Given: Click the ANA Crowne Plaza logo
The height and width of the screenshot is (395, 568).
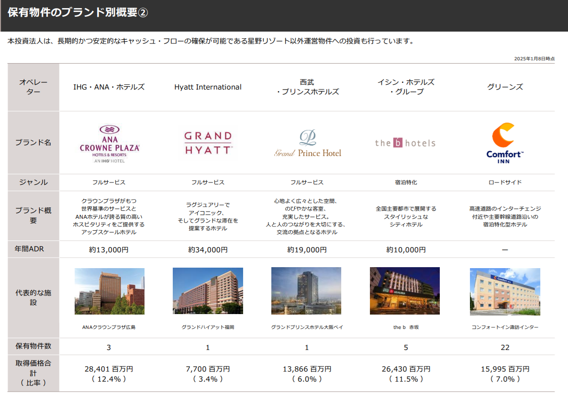Looking at the screenshot, I should pos(110,144).
